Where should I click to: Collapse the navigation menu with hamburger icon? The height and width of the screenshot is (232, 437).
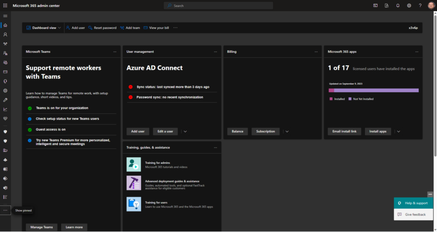pyautogui.click(x=5, y=16)
